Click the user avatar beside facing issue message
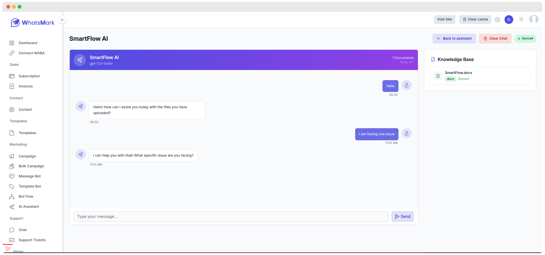This screenshot has width=545, height=255. [x=407, y=133]
